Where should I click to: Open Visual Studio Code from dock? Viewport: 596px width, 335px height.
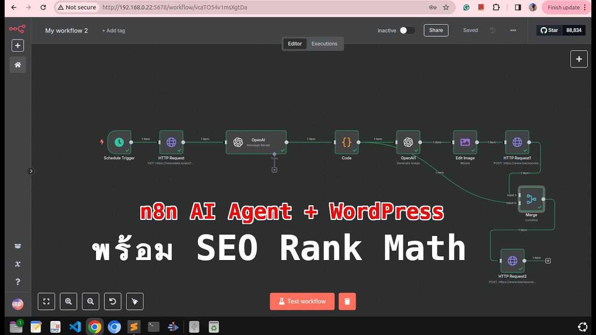pyautogui.click(x=75, y=327)
